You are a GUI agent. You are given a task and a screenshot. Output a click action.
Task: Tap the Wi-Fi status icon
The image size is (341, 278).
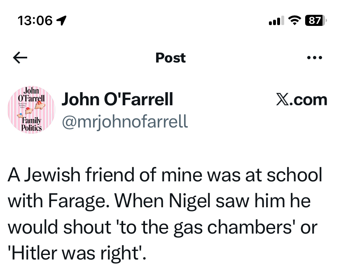[294, 20]
